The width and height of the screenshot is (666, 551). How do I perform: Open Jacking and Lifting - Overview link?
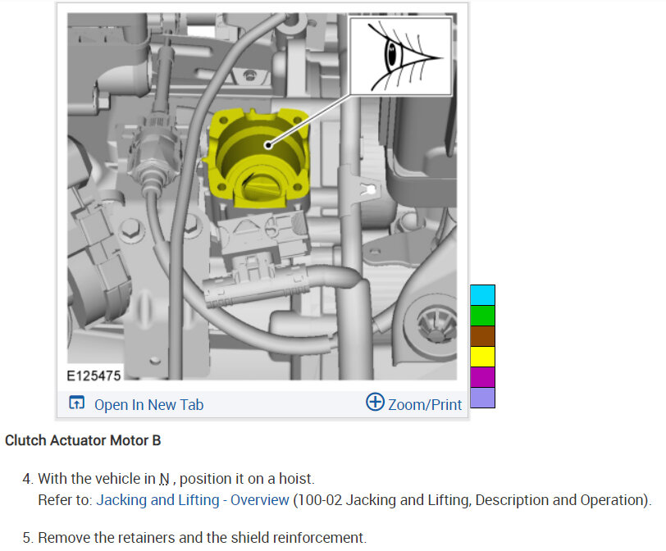(x=193, y=499)
